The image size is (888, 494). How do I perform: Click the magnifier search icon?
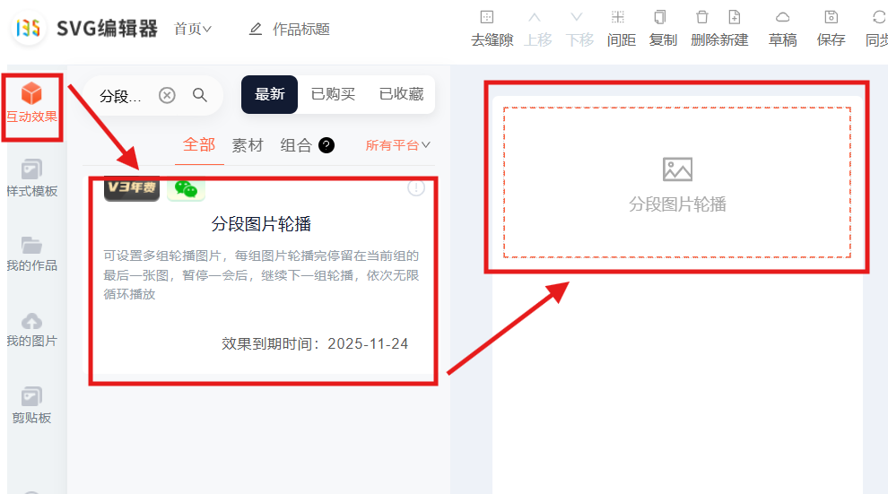pos(199,94)
